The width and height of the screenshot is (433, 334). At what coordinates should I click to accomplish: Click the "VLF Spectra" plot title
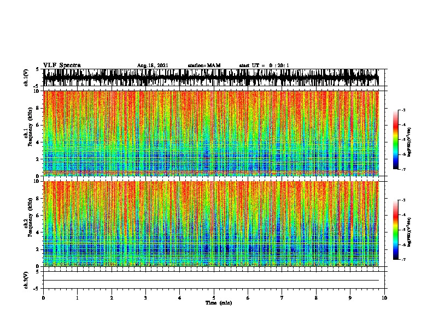[62, 65]
